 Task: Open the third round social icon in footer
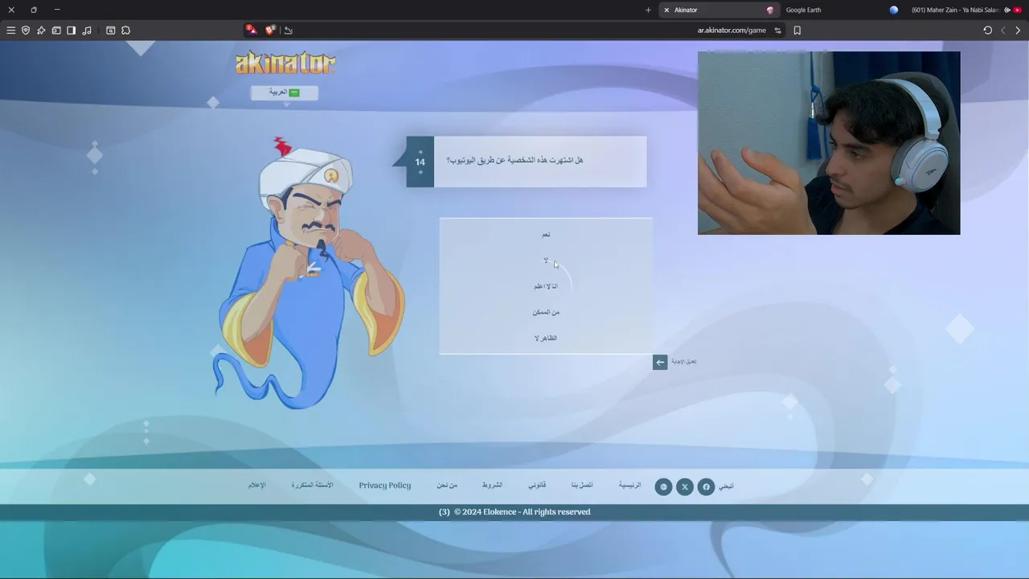(663, 487)
